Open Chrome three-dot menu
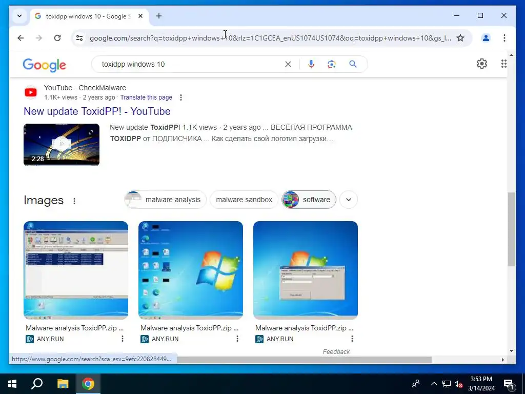Image resolution: width=525 pixels, height=394 pixels. 504,38
